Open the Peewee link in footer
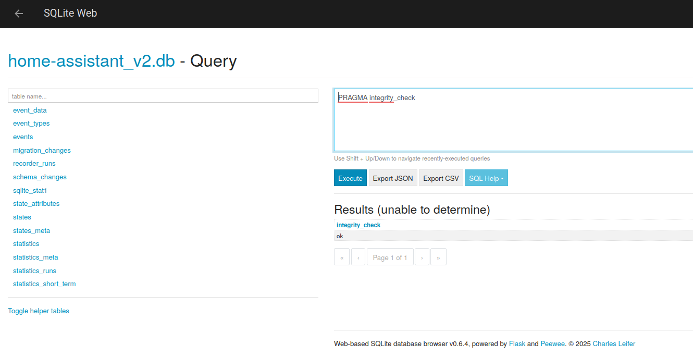 coord(552,344)
